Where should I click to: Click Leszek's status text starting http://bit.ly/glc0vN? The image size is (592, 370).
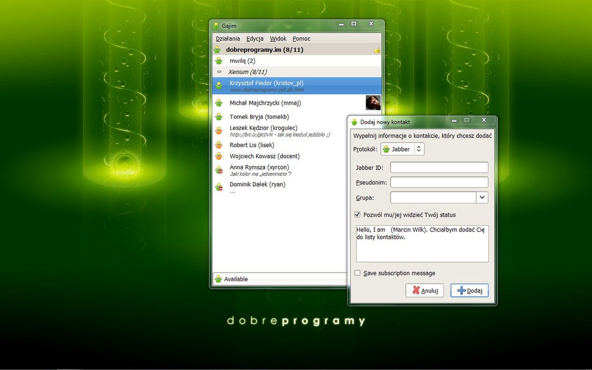[280, 135]
